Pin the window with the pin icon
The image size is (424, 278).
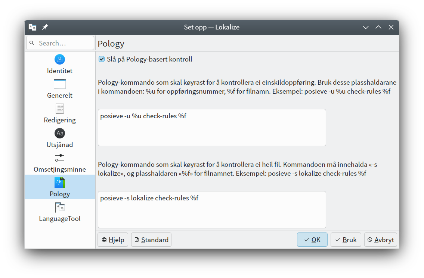pyautogui.click(x=45, y=27)
